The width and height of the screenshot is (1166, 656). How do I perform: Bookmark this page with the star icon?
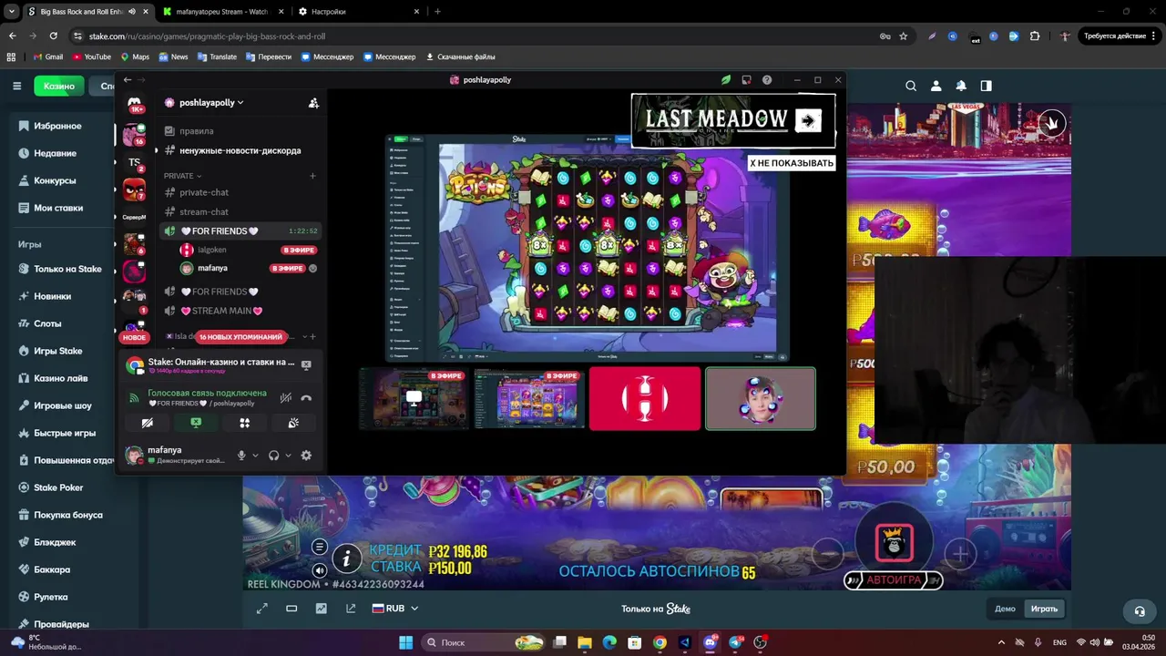point(903,36)
